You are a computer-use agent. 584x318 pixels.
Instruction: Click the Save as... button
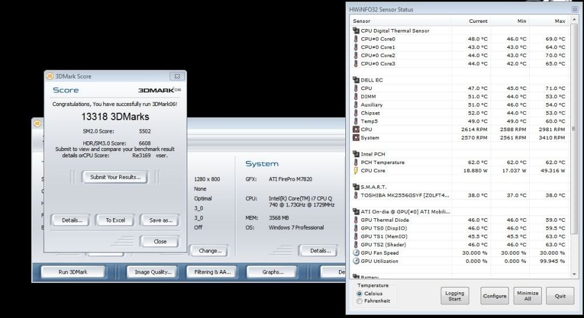tap(160, 220)
